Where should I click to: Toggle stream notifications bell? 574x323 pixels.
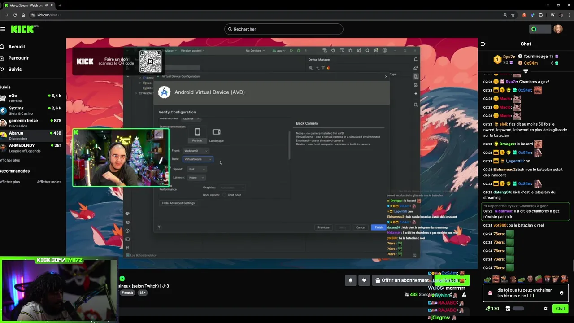(351, 280)
